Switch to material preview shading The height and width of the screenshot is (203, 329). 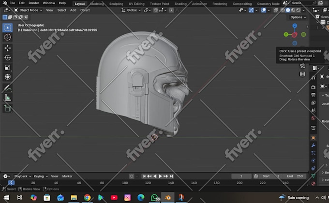point(293,10)
